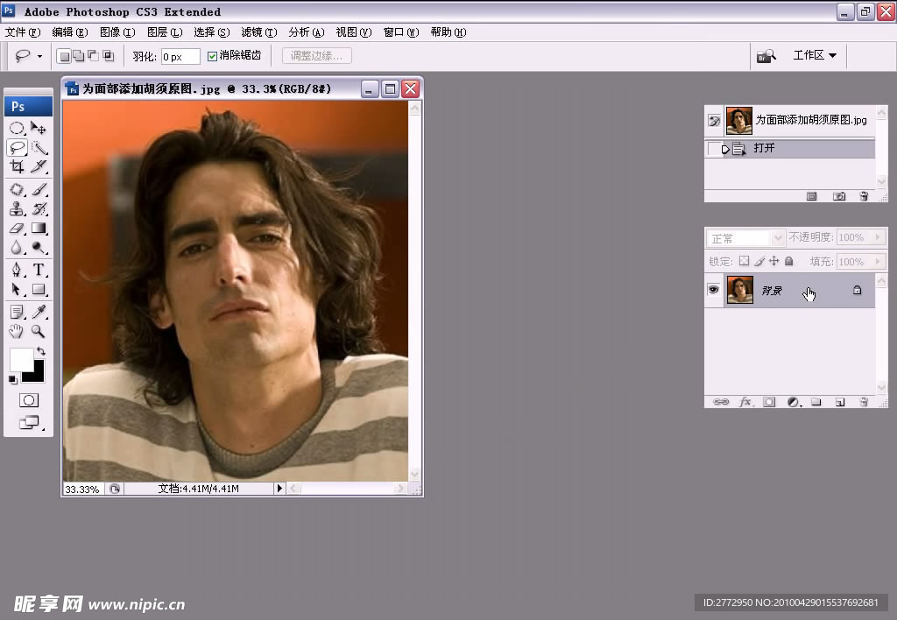Image resolution: width=897 pixels, height=620 pixels.
Task: Toggle Quick Mask mode in the toolbox
Action: tap(29, 400)
